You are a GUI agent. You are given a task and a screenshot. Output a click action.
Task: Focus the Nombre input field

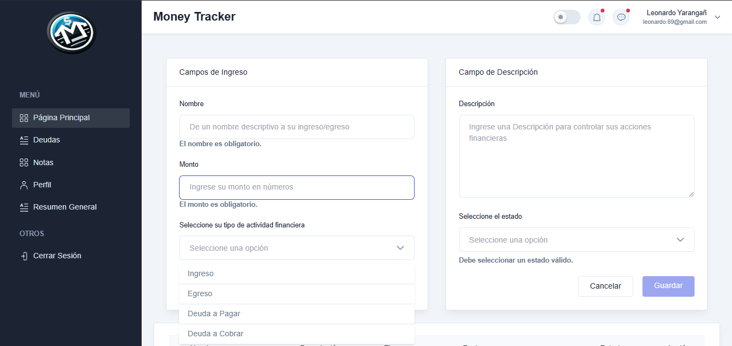[x=297, y=127]
